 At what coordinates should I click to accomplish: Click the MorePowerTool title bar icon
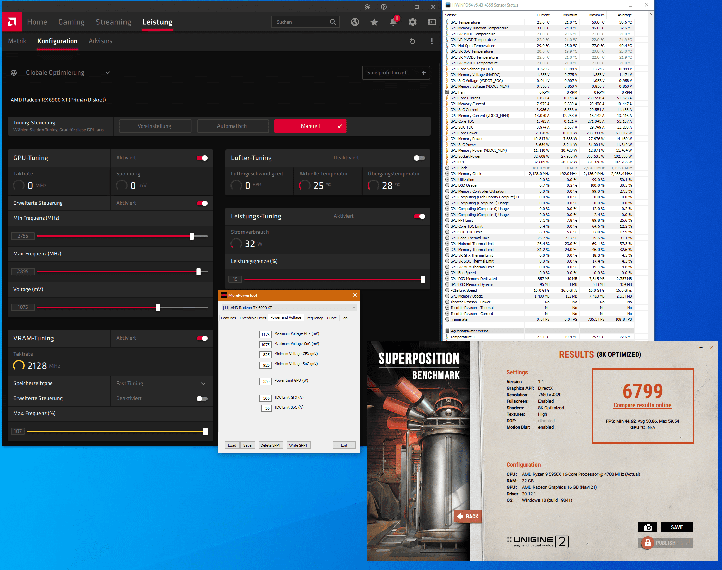pyautogui.click(x=224, y=295)
